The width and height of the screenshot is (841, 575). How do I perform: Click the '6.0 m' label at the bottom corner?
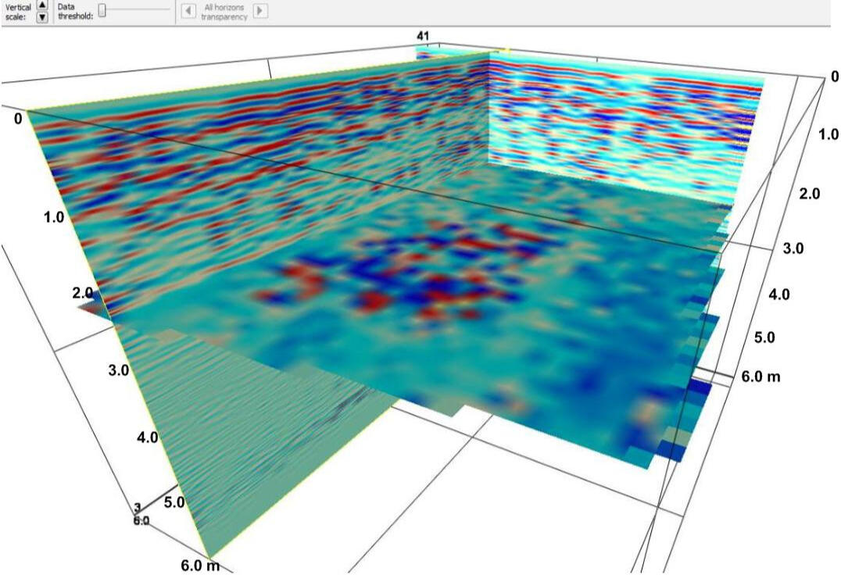click(x=200, y=566)
